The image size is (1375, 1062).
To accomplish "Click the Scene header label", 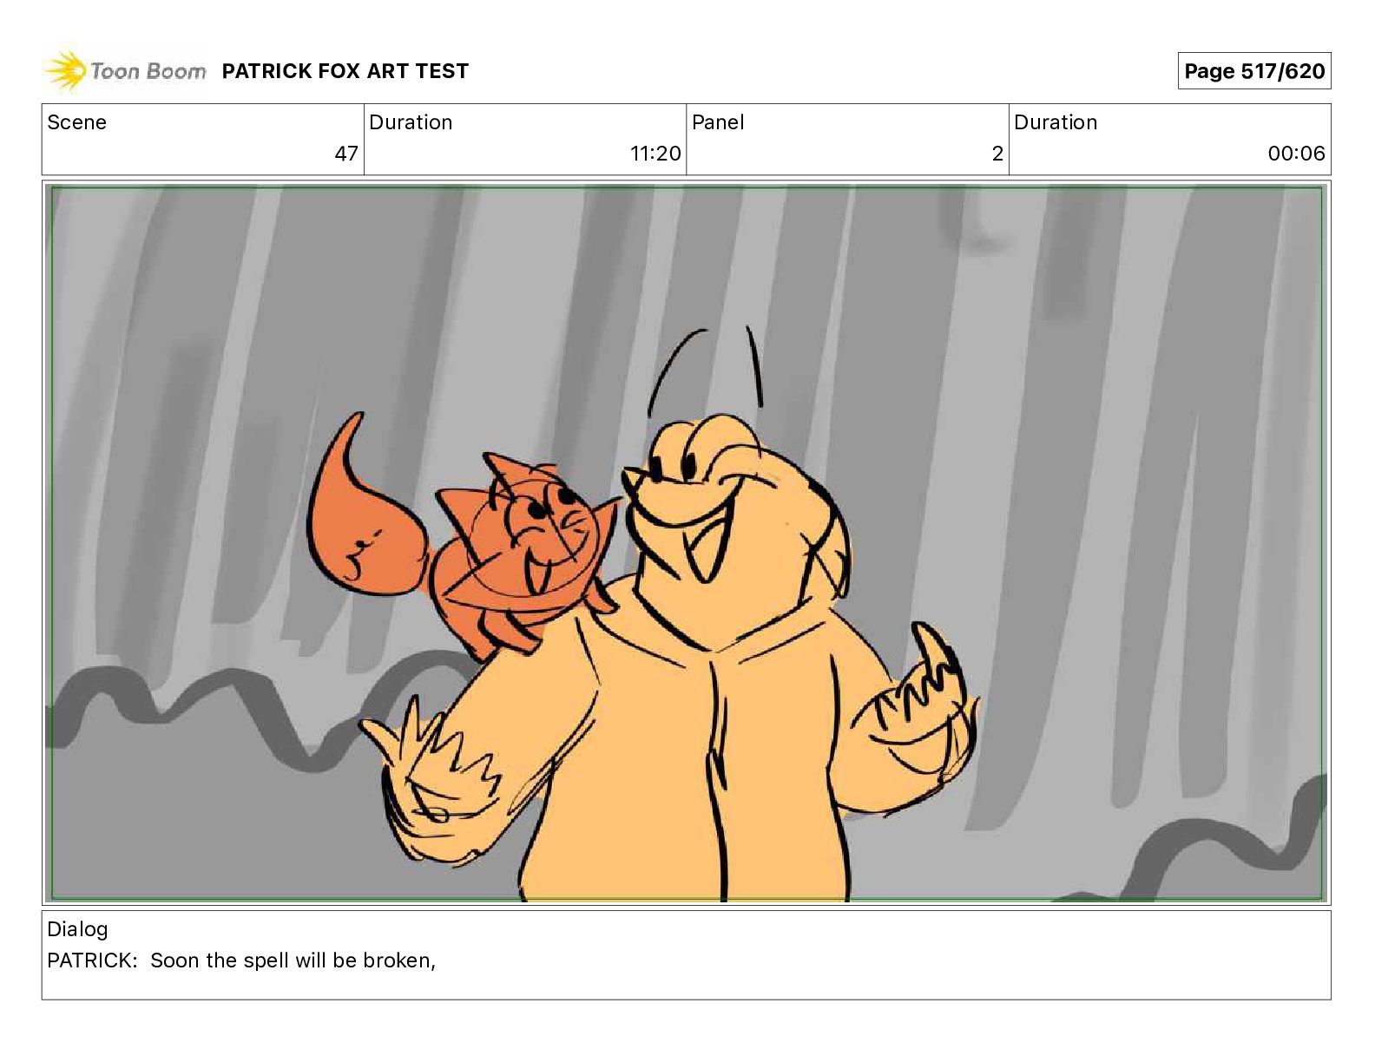I will tap(77, 122).
